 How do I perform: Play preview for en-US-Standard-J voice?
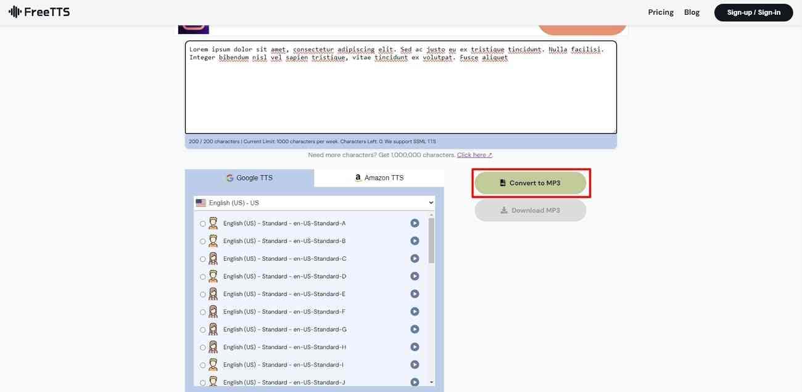(x=415, y=382)
